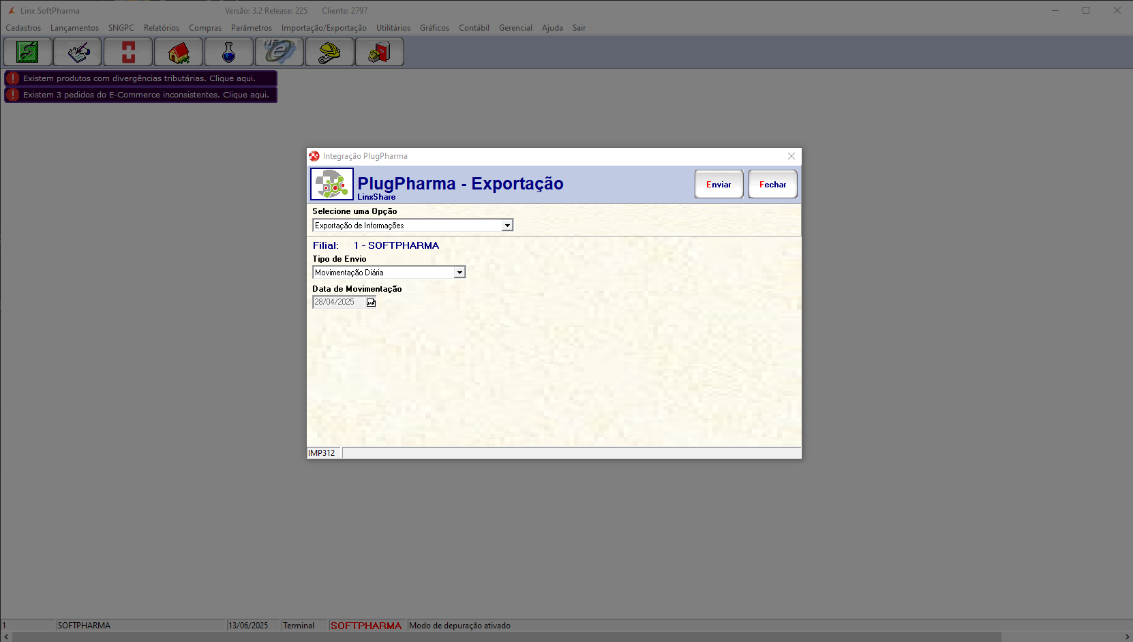Viewport: 1133px width, 642px height.
Task: Open the Utilitários menu
Action: 393,28
